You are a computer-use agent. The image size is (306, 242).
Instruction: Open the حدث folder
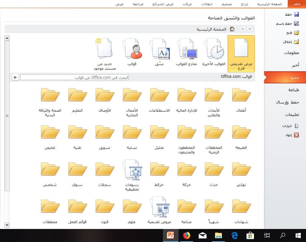(214, 174)
